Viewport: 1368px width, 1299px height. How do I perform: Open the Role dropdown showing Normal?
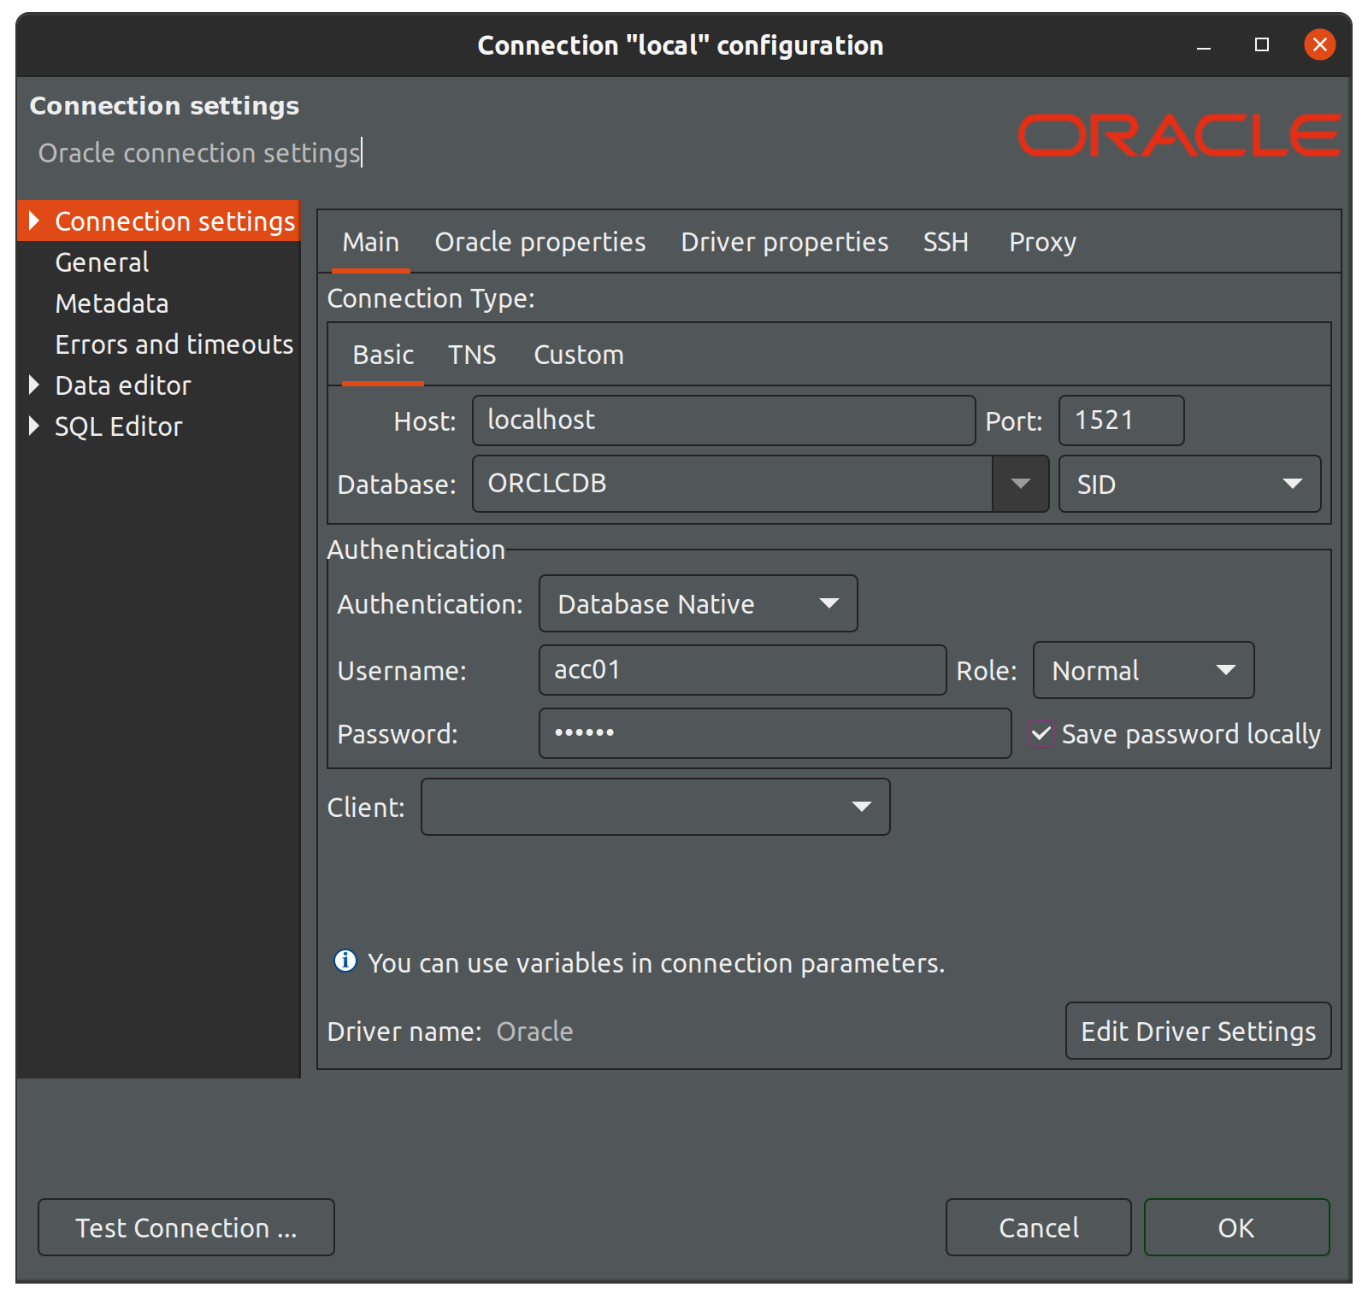[x=1142, y=671]
